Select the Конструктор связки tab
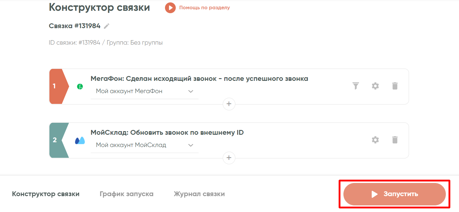This screenshot has height=212, width=459. pyautogui.click(x=46, y=194)
